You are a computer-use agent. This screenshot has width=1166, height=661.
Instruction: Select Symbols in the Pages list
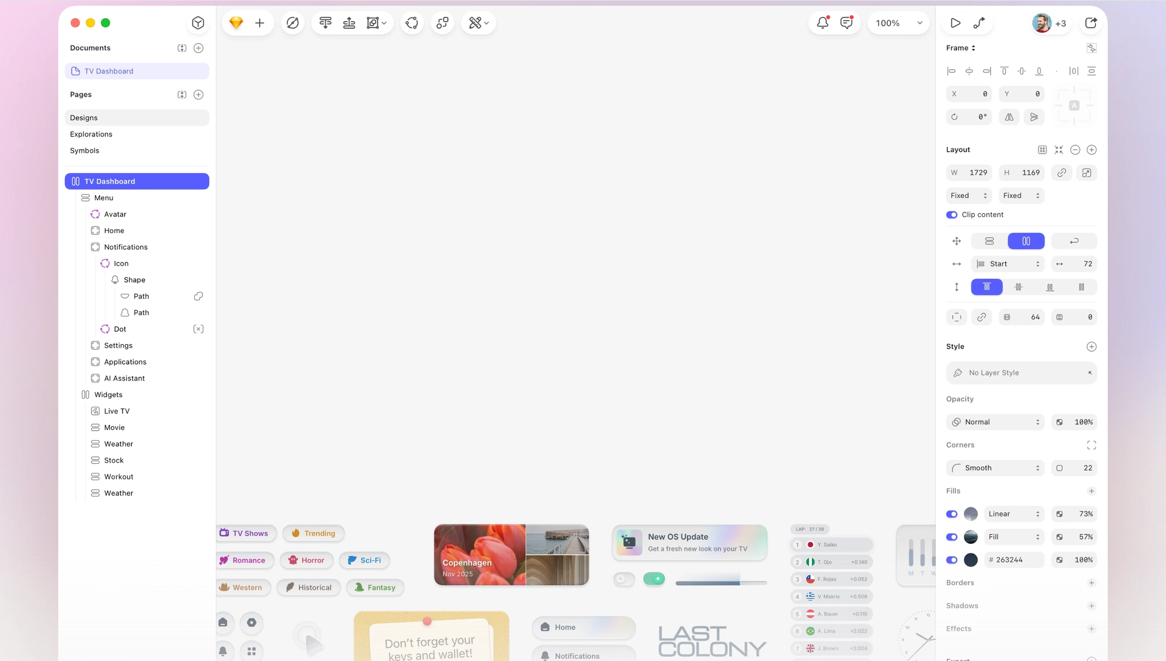click(84, 150)
